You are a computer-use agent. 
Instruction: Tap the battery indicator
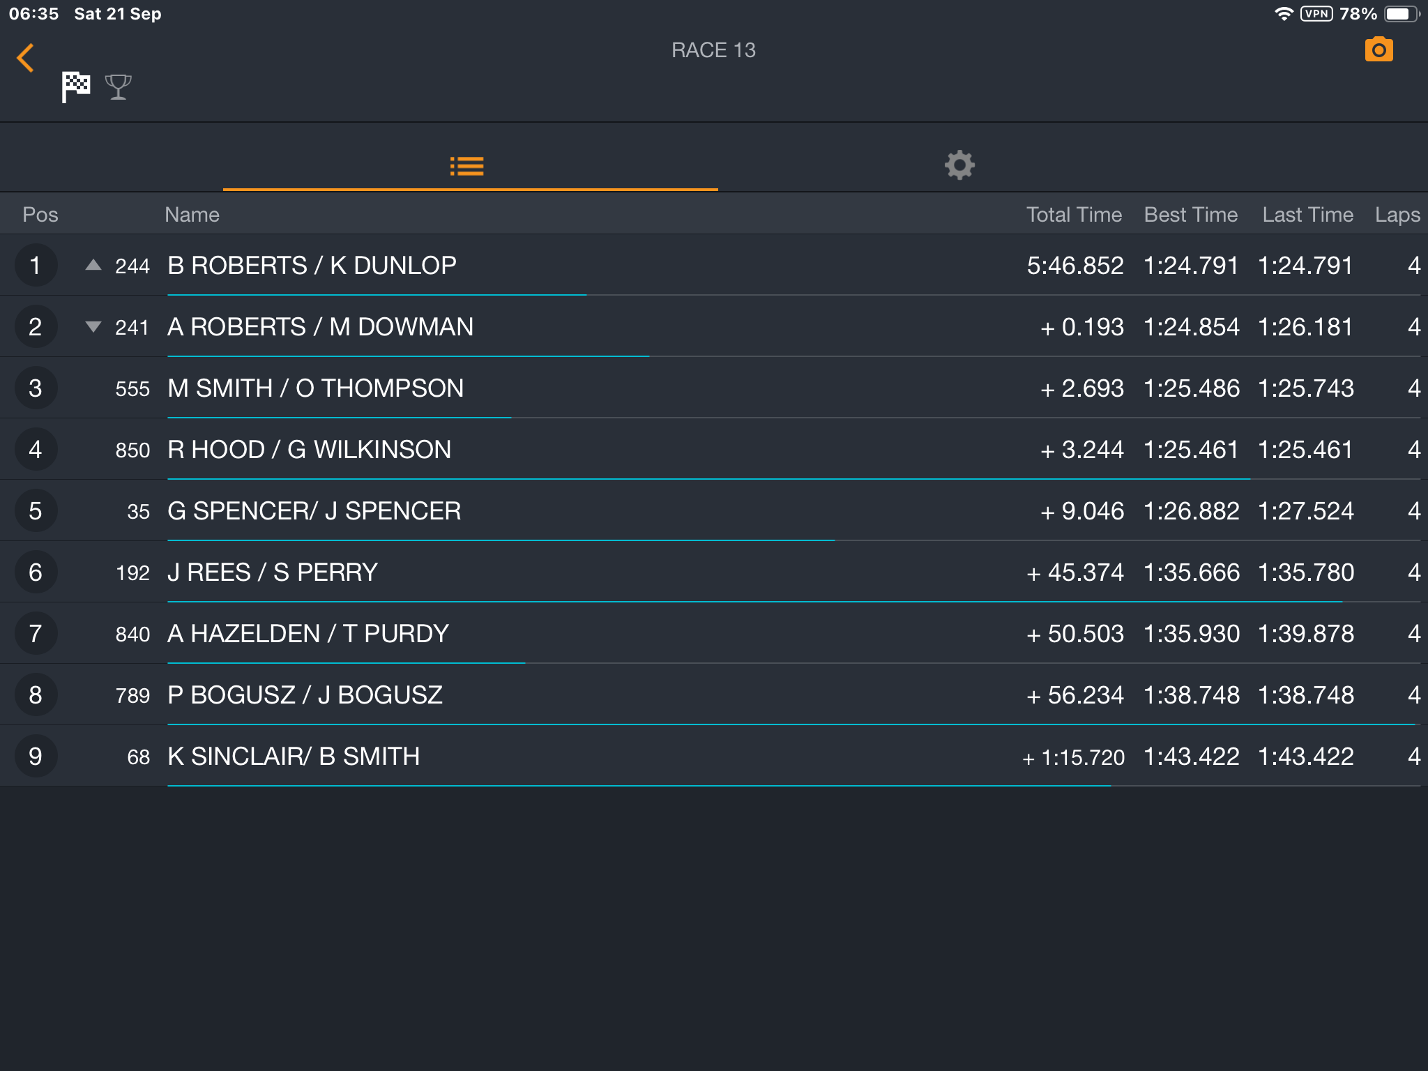click(x=1401, y=14)
